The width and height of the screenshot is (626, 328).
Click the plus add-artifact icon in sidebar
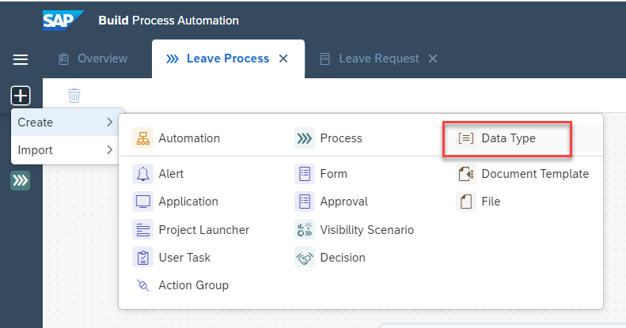coord(21,96)
